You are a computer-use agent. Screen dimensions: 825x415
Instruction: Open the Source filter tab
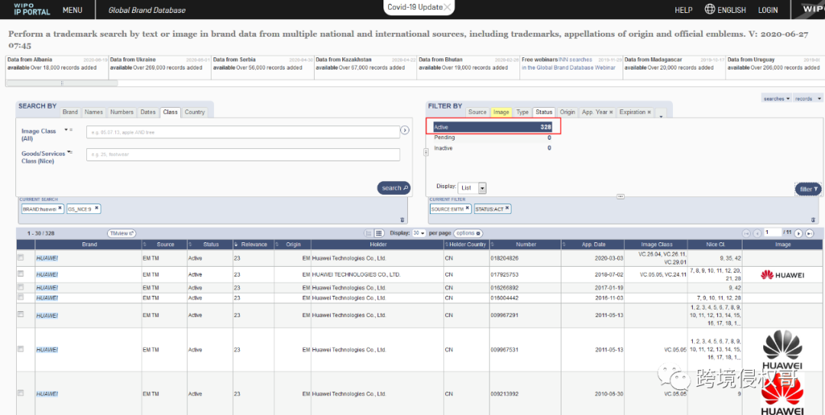coord(477,112)
